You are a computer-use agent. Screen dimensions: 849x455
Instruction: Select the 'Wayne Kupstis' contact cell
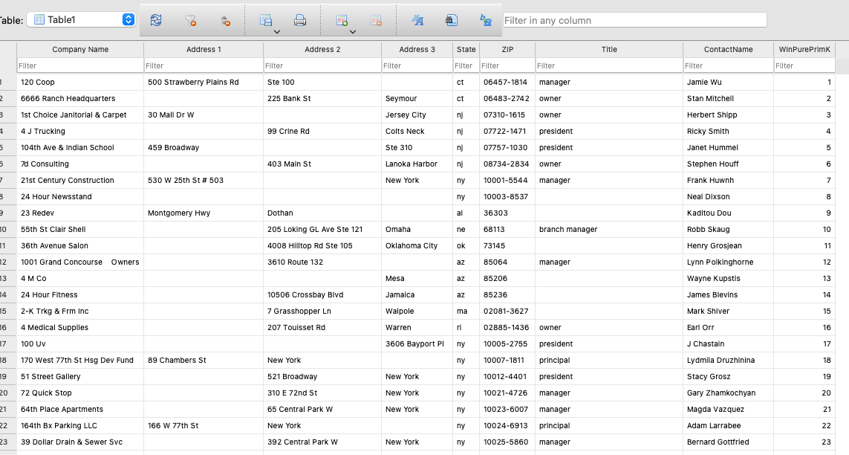click(728, 278)
